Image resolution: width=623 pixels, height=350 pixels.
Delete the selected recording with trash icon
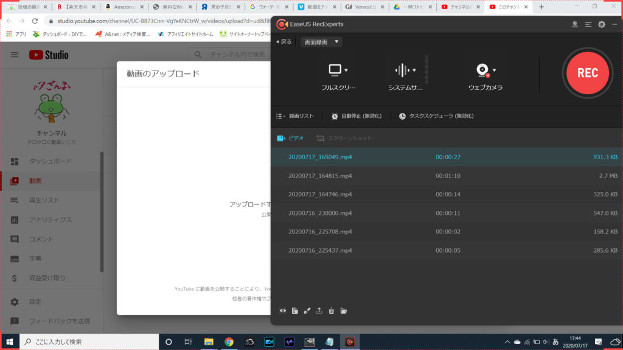click(x=332, y=311)
